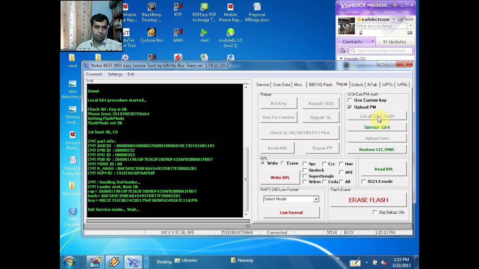Click the add contact icon in Yahoo Messenger
This screenshot has width=479, height=269.
click(x=342, y=51)
